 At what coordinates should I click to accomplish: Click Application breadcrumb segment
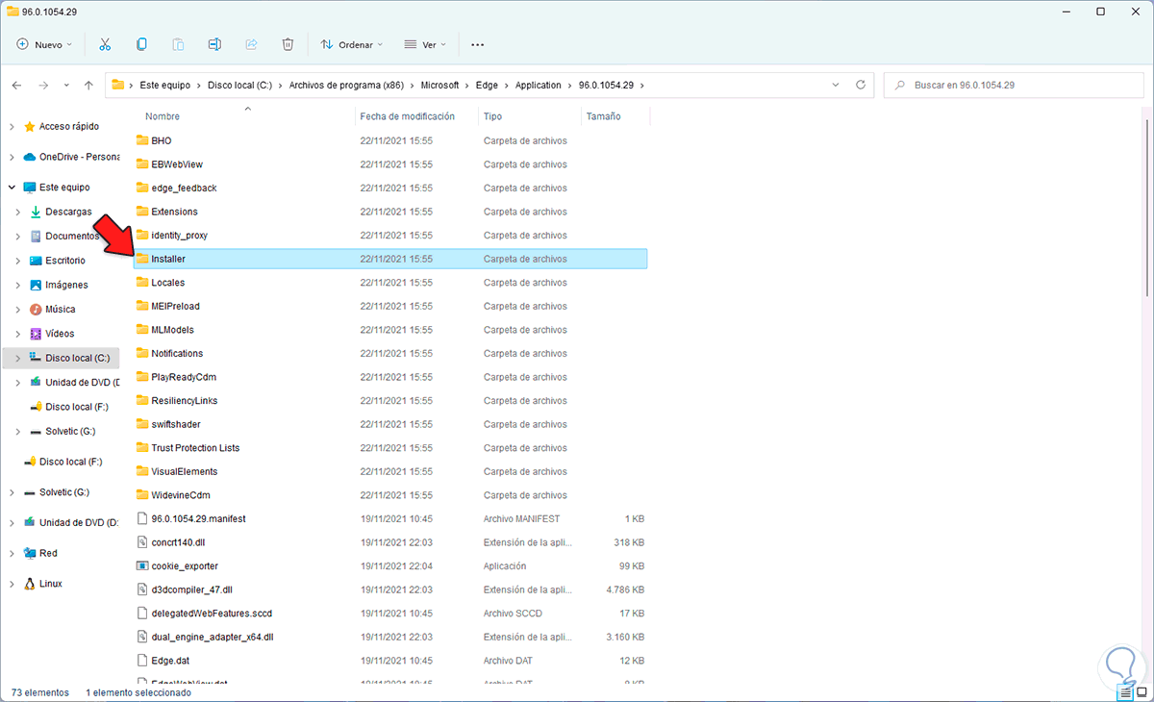(x=538, y=86)
